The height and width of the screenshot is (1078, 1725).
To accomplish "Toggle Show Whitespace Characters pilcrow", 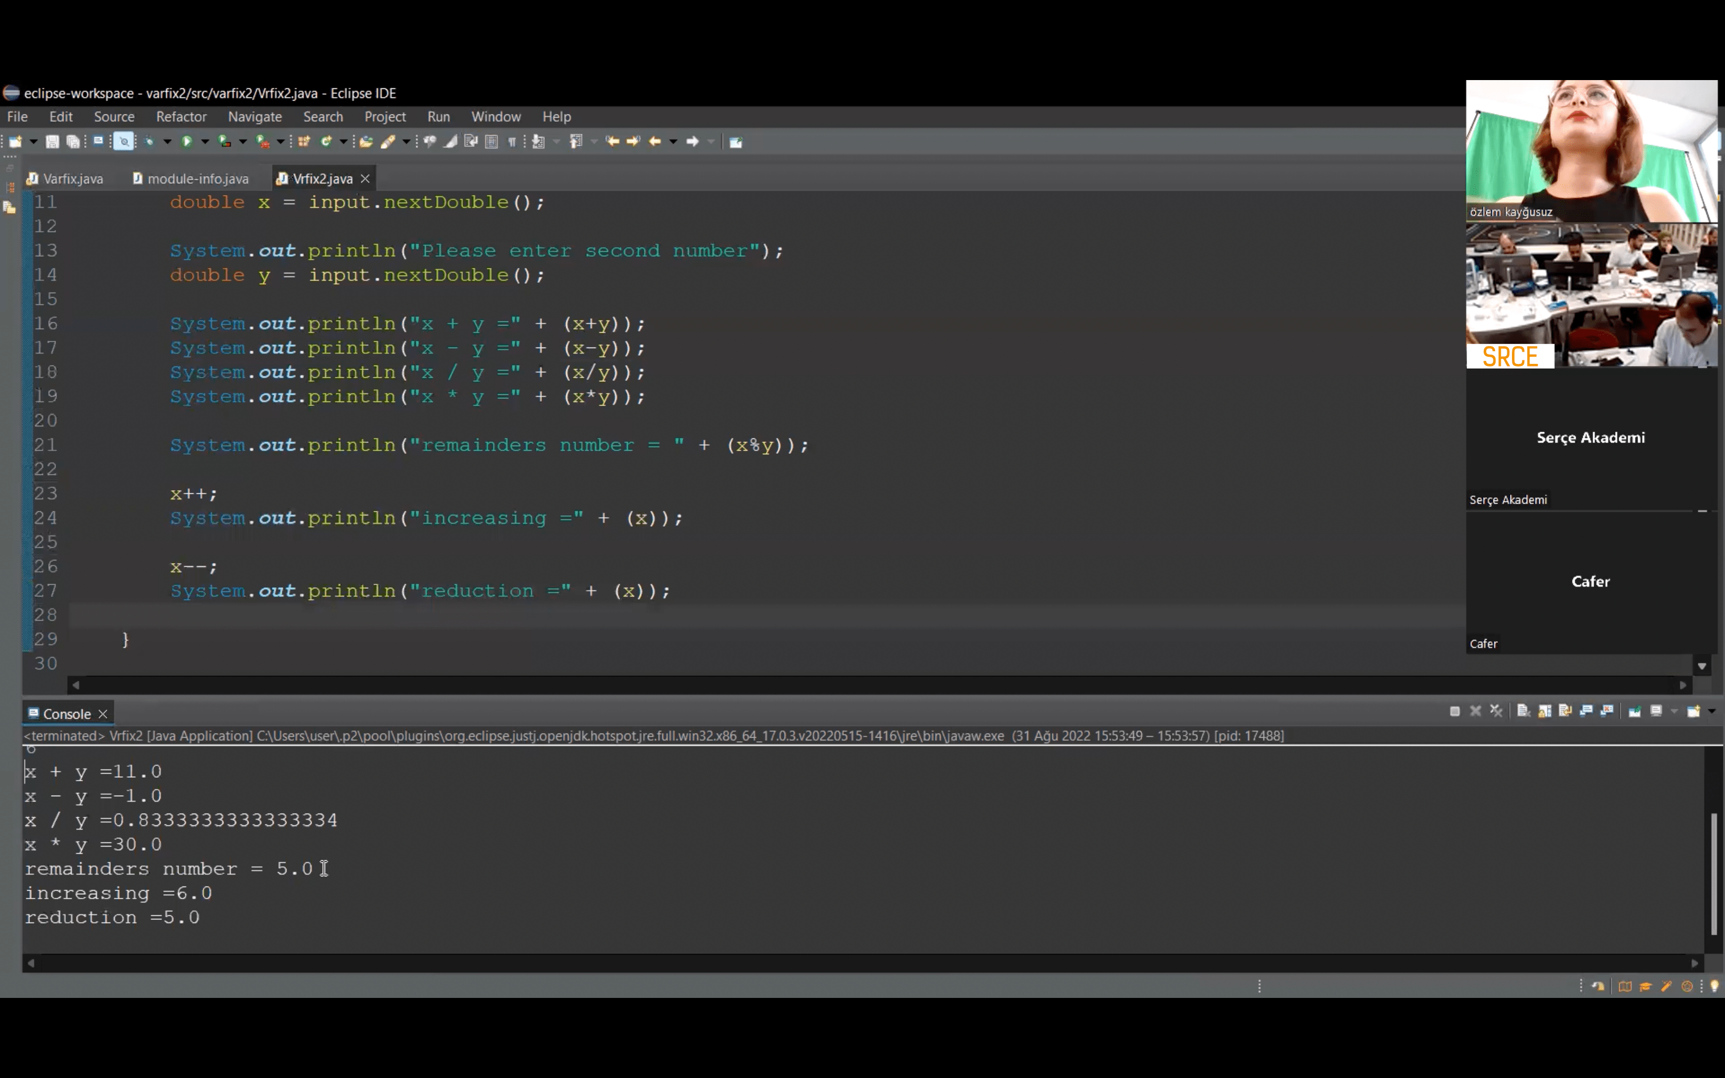I will click(x=512, y=141).
